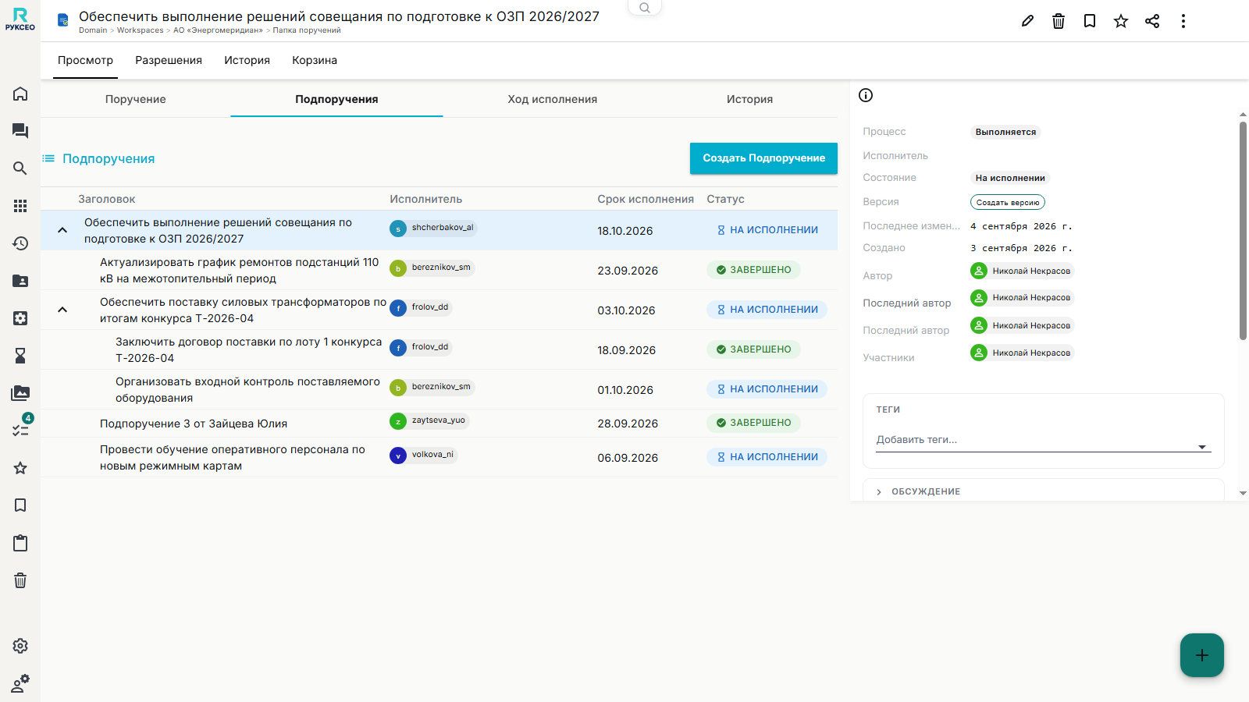Open the sidebar trash bin
This screenshot has width=1249, height=702.
[20, 580]
